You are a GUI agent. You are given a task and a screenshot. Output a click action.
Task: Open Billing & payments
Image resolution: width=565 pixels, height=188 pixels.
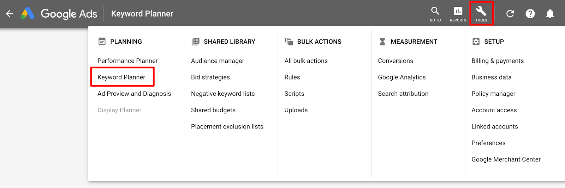click(x=498, y=61)
